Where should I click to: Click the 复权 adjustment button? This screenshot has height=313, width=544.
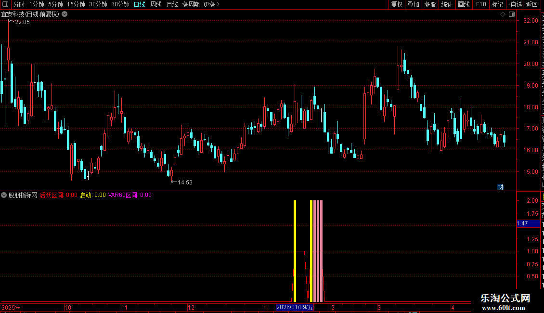(x=397, y=4)
